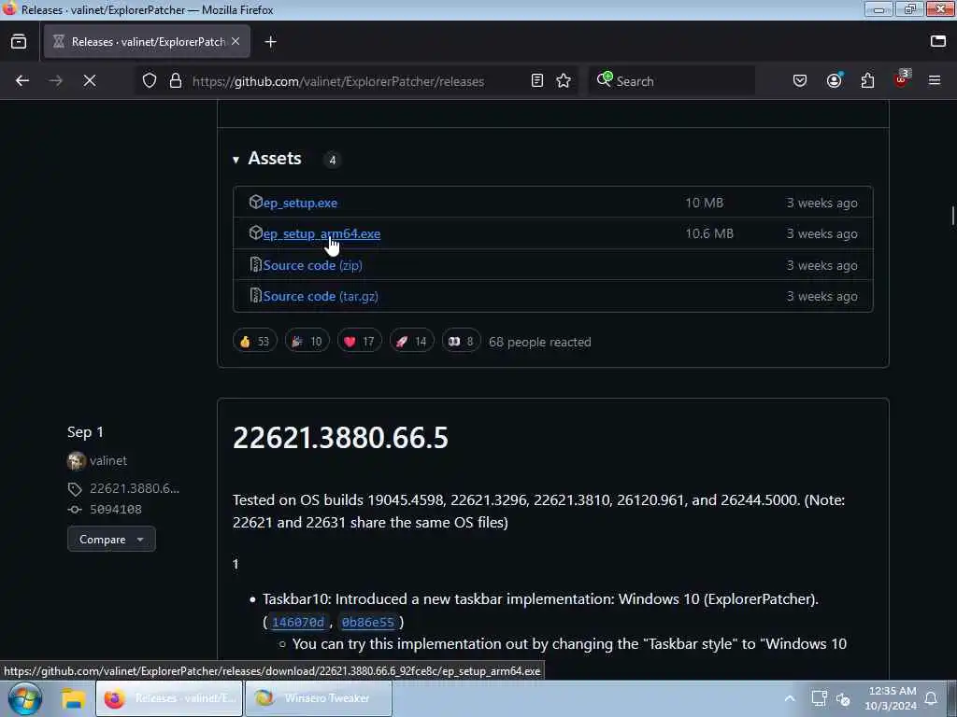Click '68 people reacted' text
The image size is (957, 717).
[x=539, y=342]
